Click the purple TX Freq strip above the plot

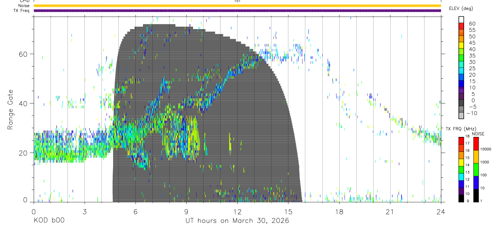pos(237,11)
